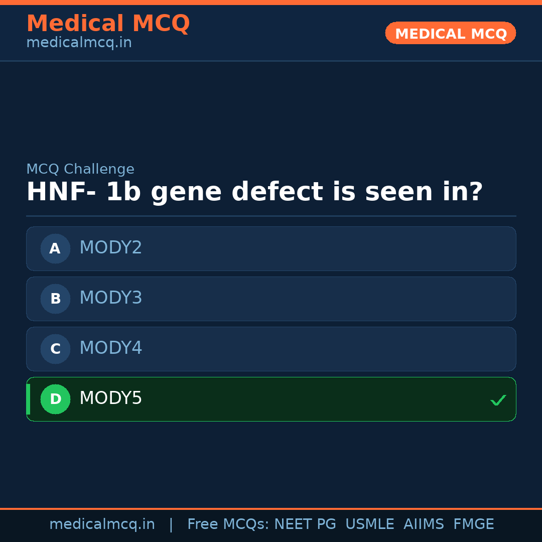This screenshot has width=542, height=542.
Task: Click NEET PG in the footer
Action: pyautogui.click(x=305, y=524)
